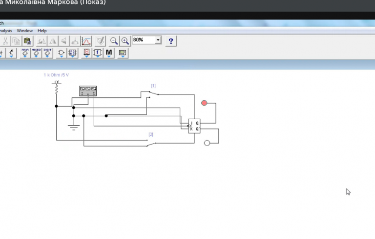The height and width of the screenshot is (239, 375).
Task: Open the Window menu
Action: click(x=24, y=31)
